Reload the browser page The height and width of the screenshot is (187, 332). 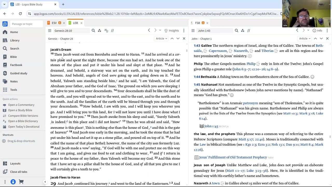[x=20, y=14]
